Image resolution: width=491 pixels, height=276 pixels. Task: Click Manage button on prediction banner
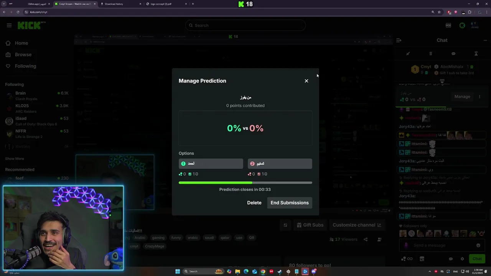click(462, 97)
